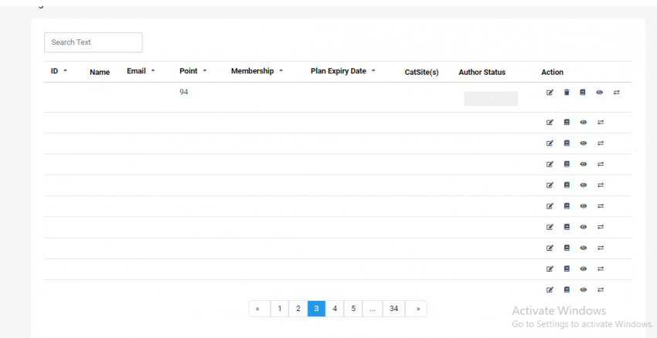The width and height of the screenshot is (657, 338).
Task: Click the previous page « button
Action: [x=257, y=309]
